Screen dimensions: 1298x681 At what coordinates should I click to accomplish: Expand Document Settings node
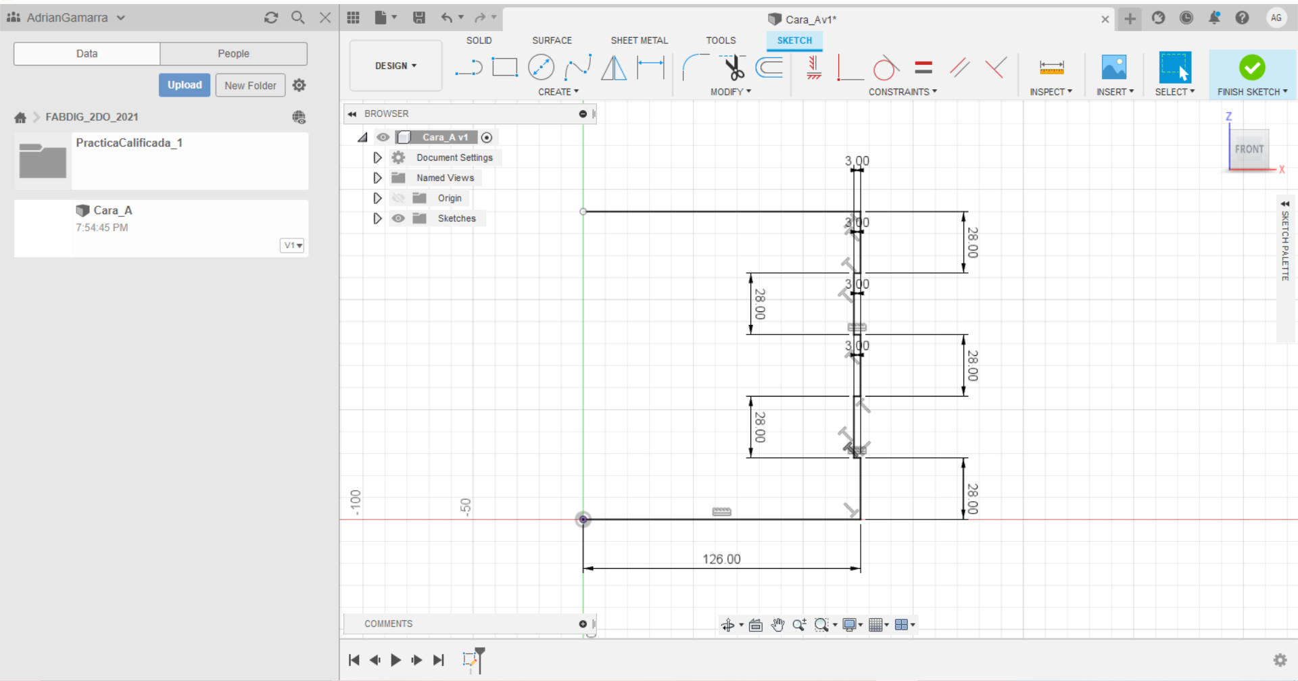[x=377, y=157]
